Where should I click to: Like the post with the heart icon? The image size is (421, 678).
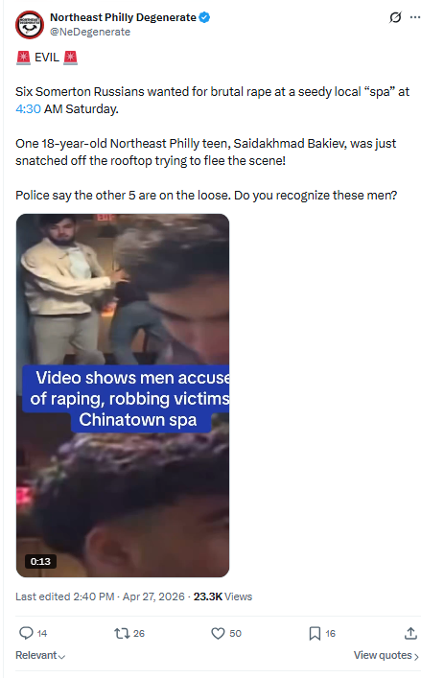[218, 634]
